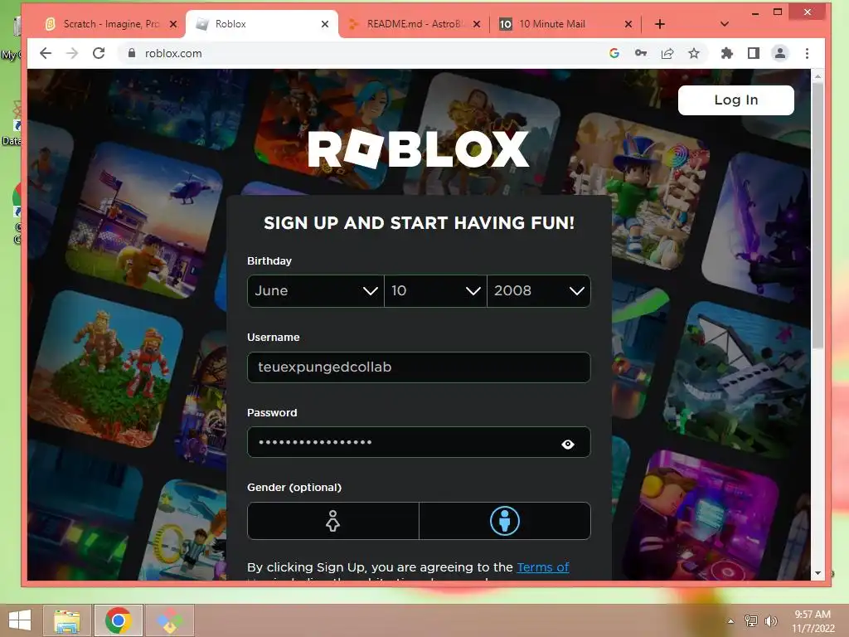Viewport: 849px width, 637px height.
Task: Open the birthday year dropdown showing 2008
Action: pyautogui.click(x=539, y=291)
